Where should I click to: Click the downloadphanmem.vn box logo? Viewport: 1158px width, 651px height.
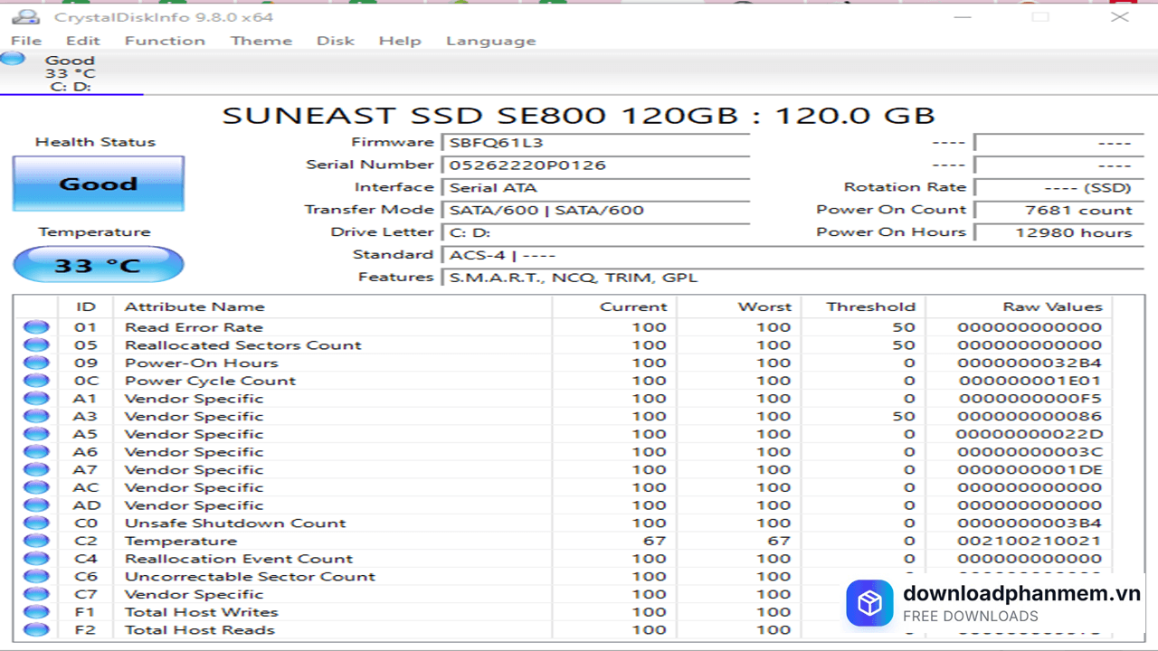point(869,603)
